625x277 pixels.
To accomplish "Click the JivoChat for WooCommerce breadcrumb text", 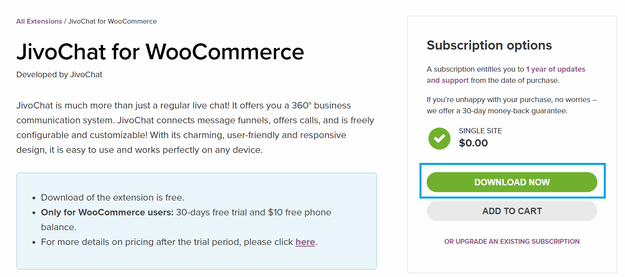I will [113, 21].
